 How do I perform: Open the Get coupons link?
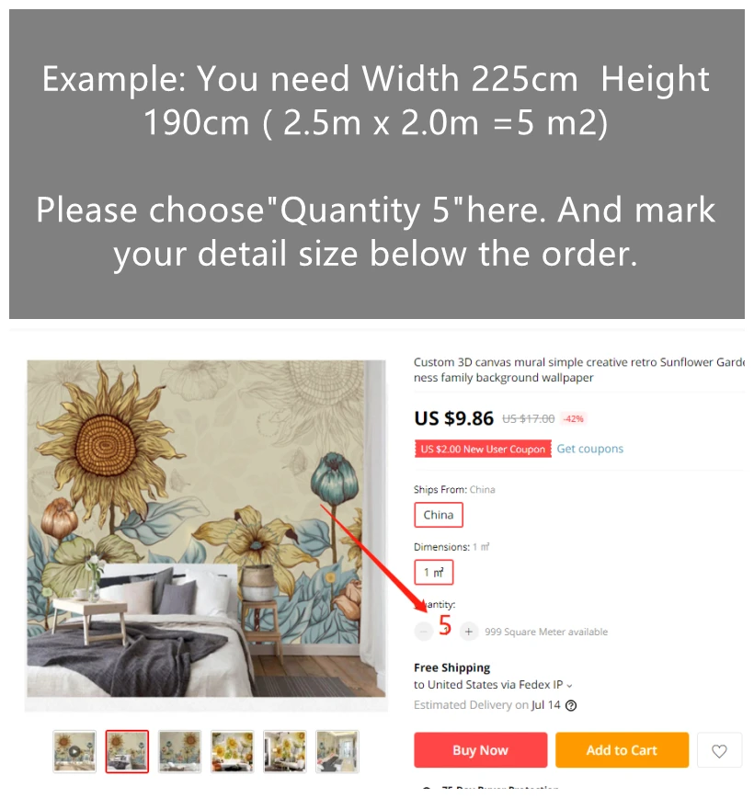[589, 449]
